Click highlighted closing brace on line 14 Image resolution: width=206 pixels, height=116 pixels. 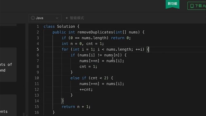(62, 101)
